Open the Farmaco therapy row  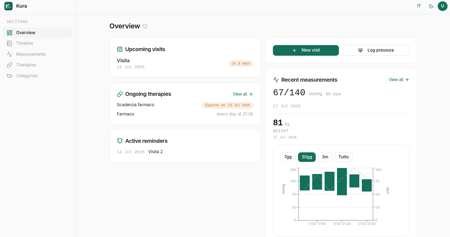[x=185, y=114]
